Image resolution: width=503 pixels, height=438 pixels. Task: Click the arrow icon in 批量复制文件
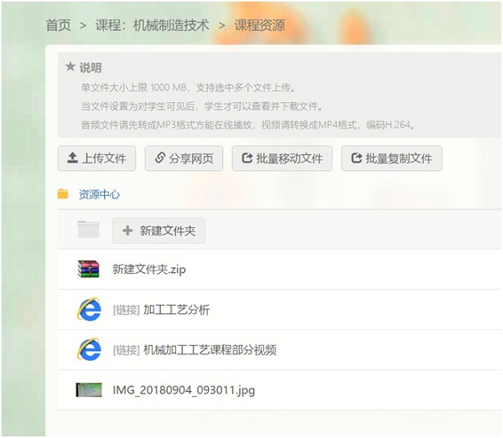tap(356, 158)
